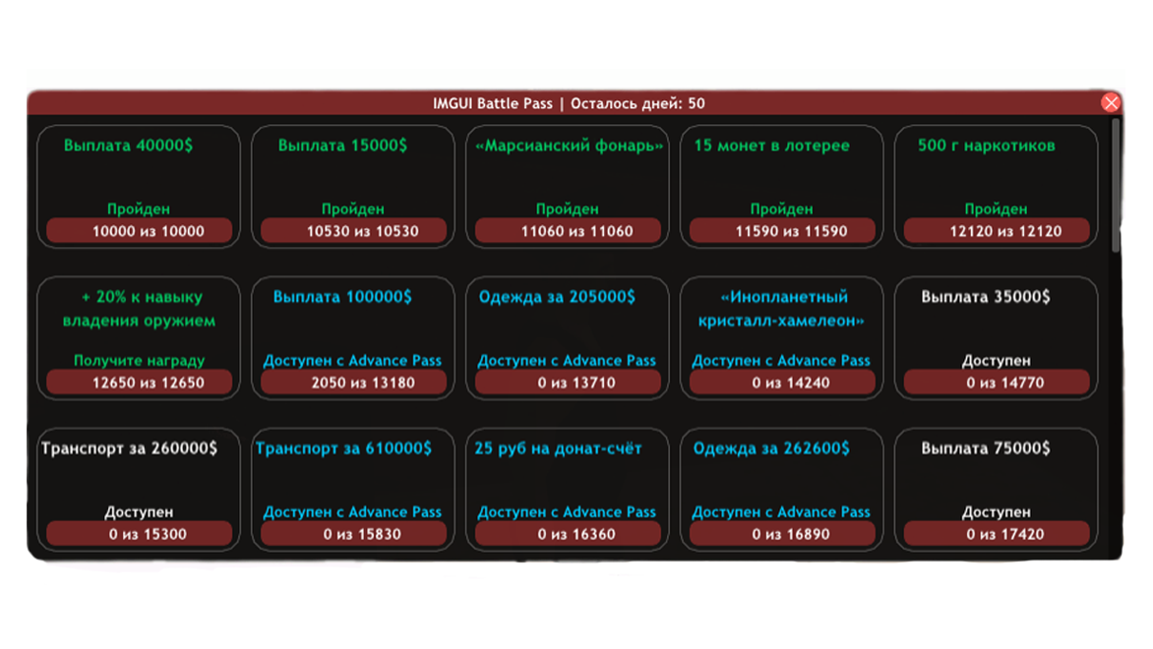Click the 25 руб на донат-счёт card
1153x649 pixels.
tap(568, 490)
